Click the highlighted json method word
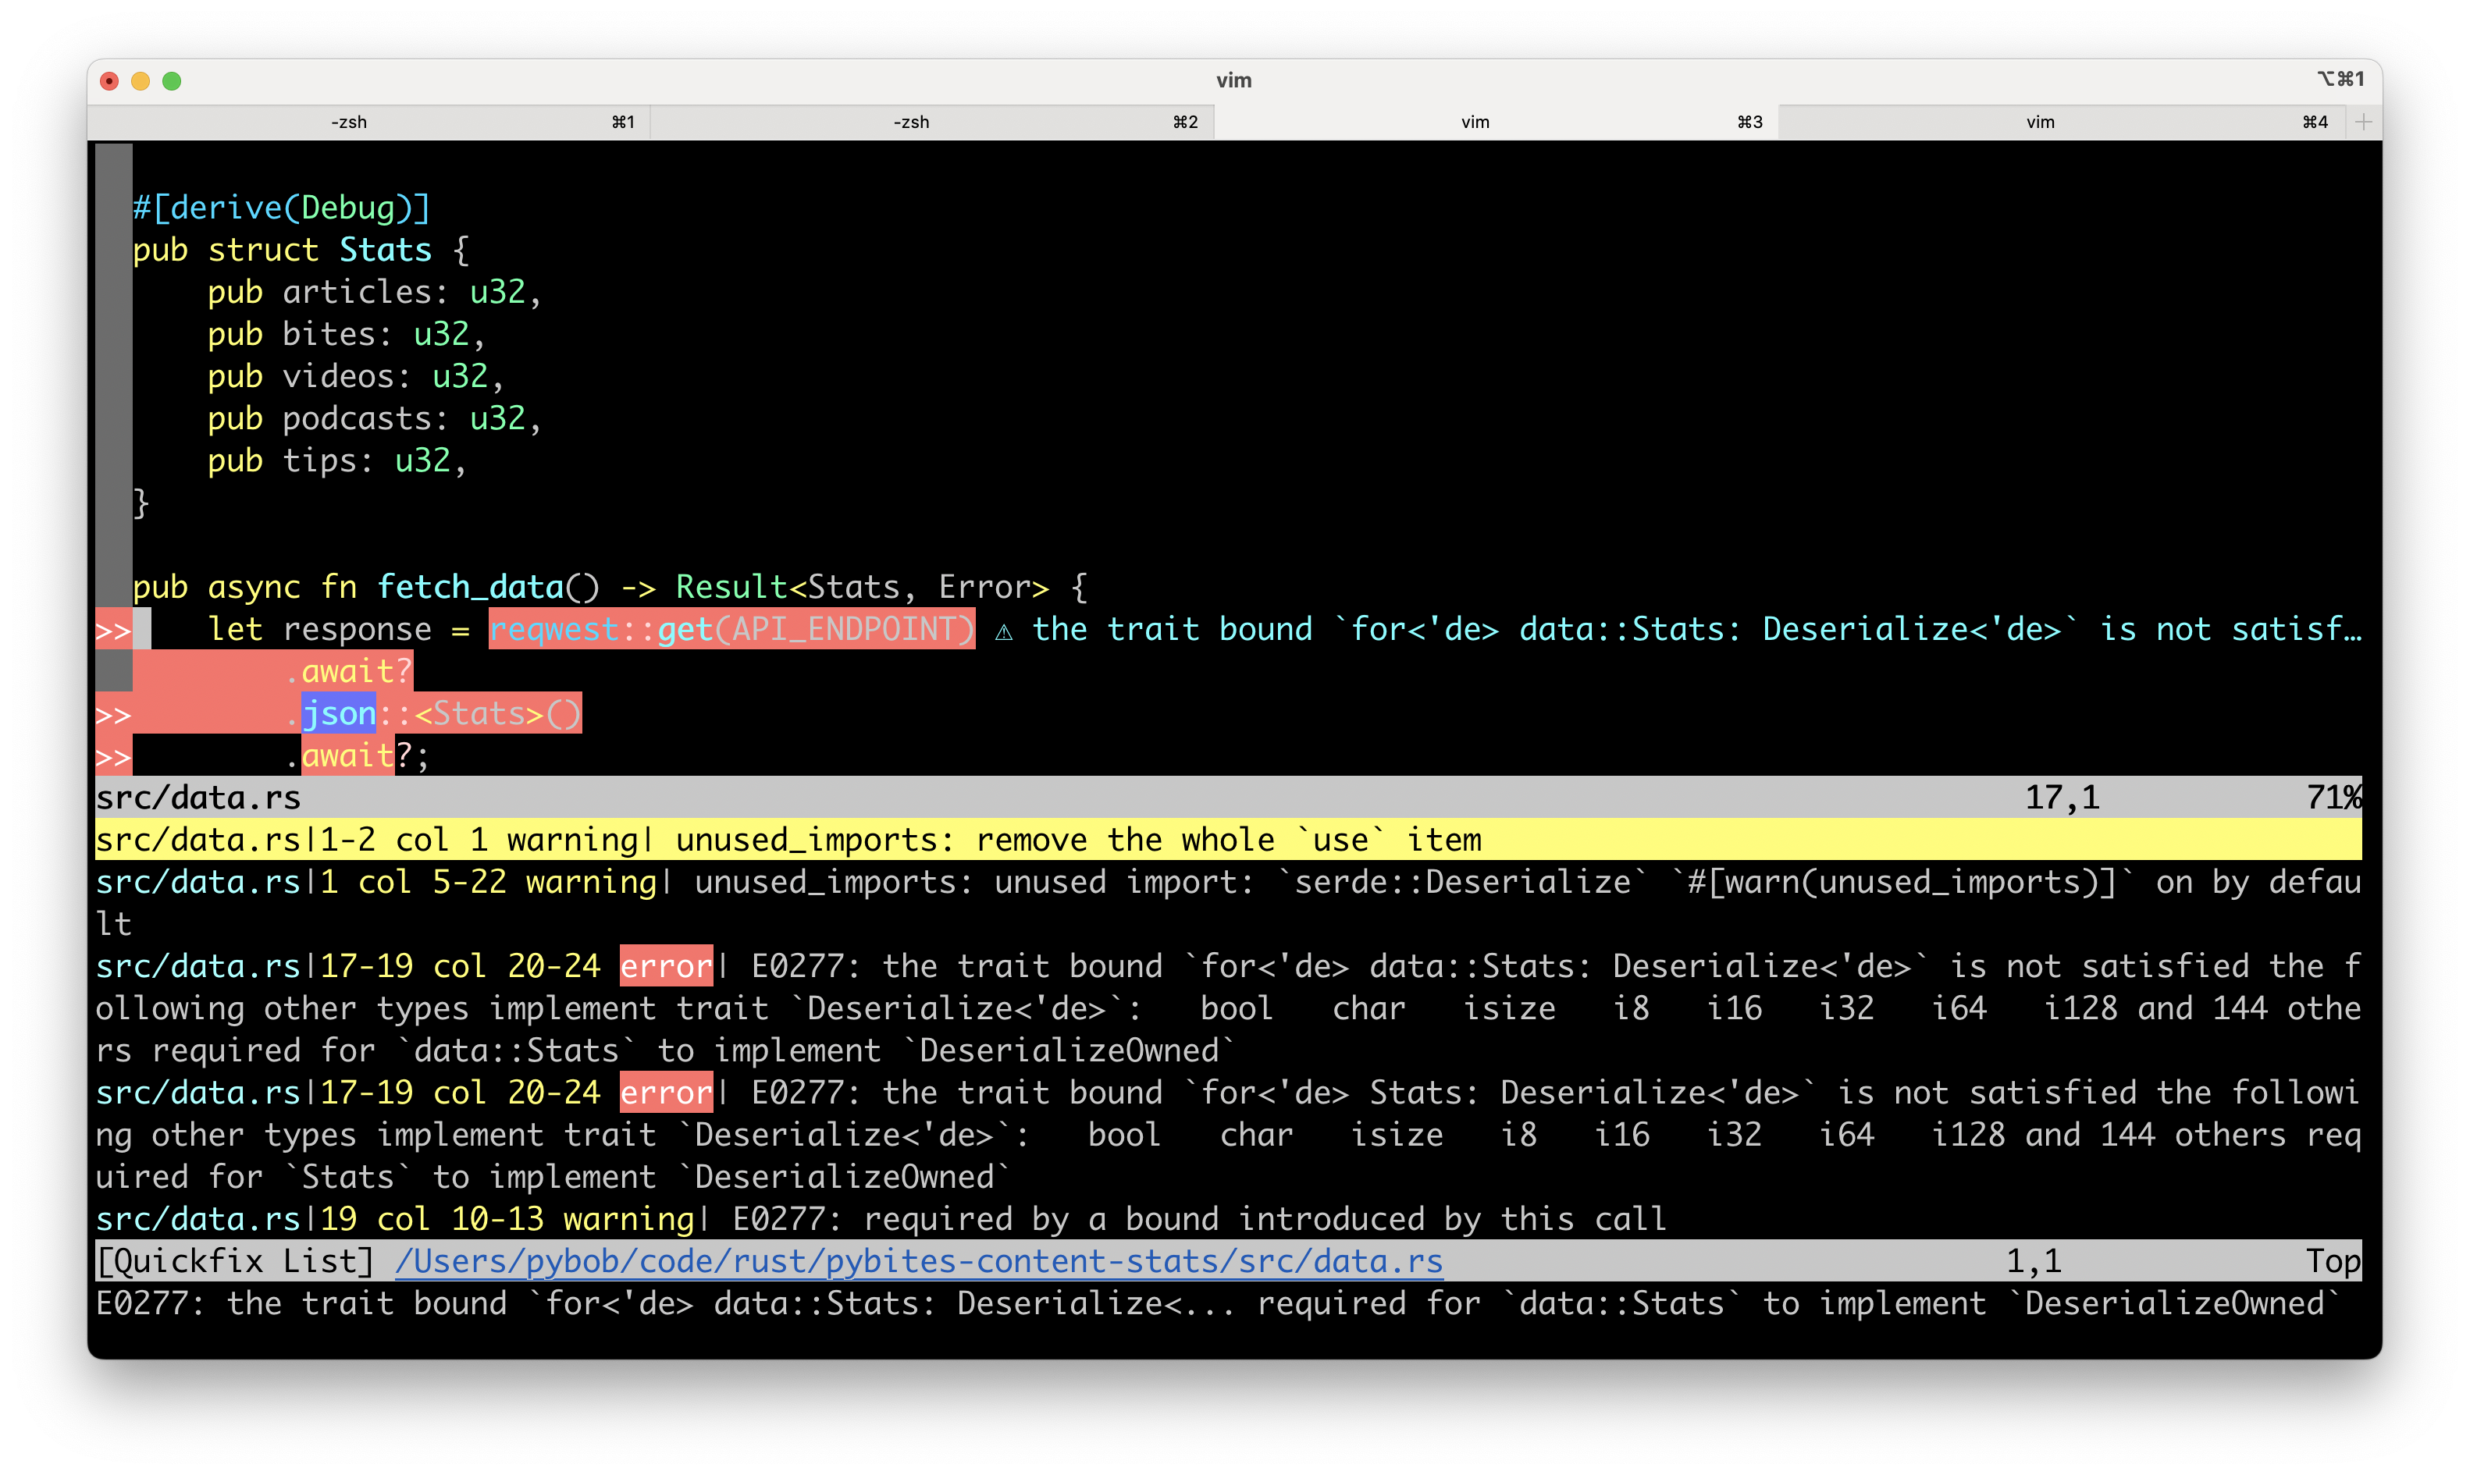 (x=339, y=713)
